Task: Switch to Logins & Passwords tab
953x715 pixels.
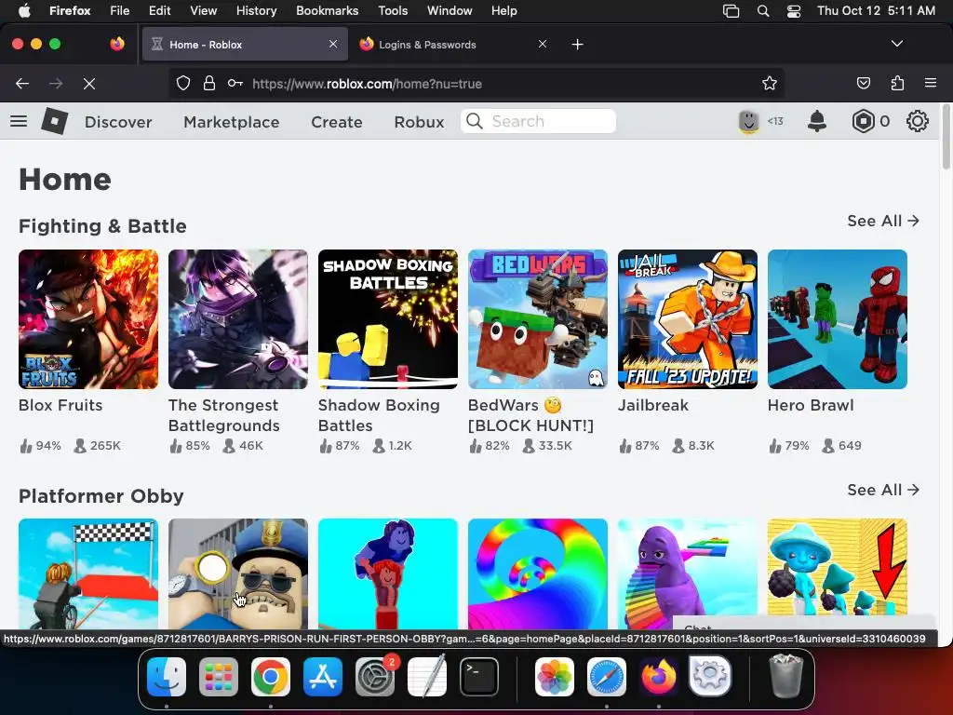Action: click(x=451, y=45)
